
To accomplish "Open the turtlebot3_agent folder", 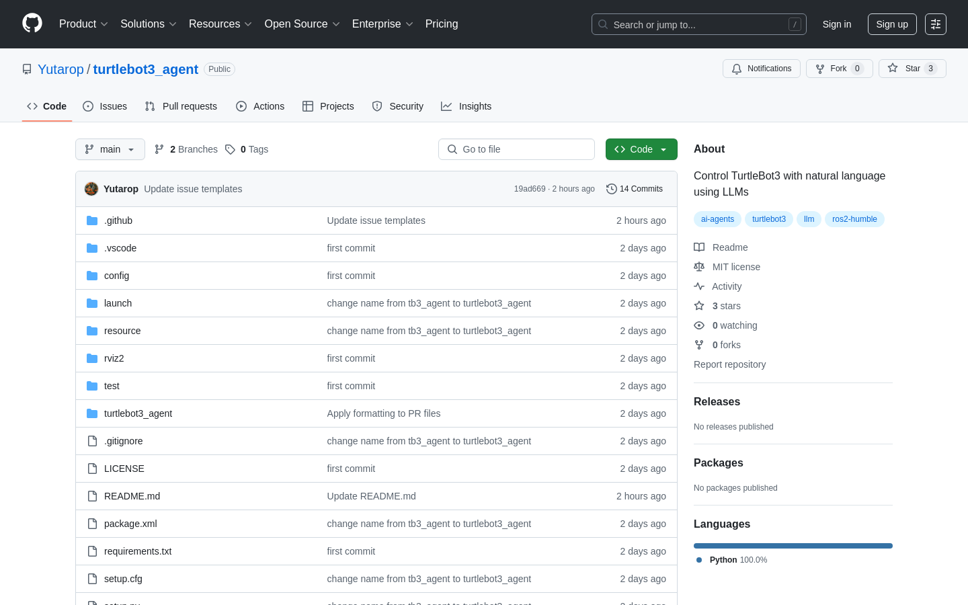I will click(138, 413).
